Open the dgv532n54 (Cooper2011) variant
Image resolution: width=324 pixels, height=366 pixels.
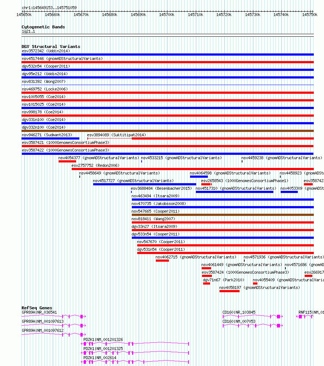(x=46, y=66)
